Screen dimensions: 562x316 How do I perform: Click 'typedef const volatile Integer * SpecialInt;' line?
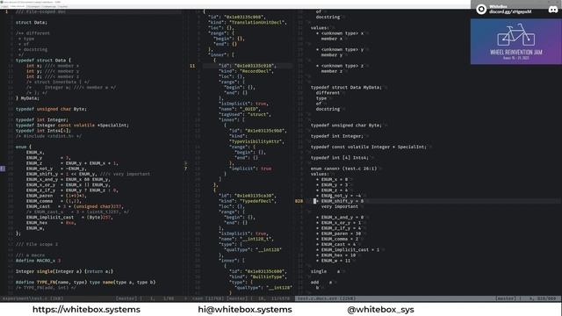tap(369, 147)
